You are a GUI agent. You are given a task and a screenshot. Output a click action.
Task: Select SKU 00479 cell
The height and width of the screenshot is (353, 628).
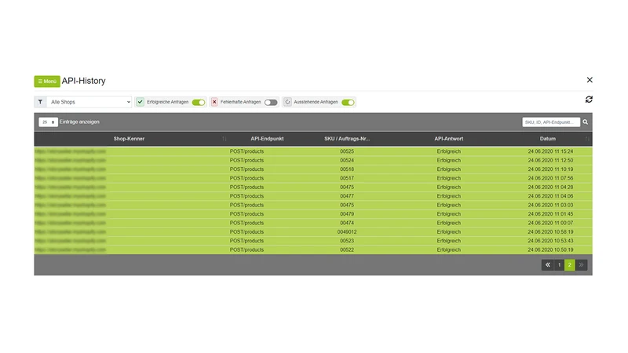coord(347,213)
